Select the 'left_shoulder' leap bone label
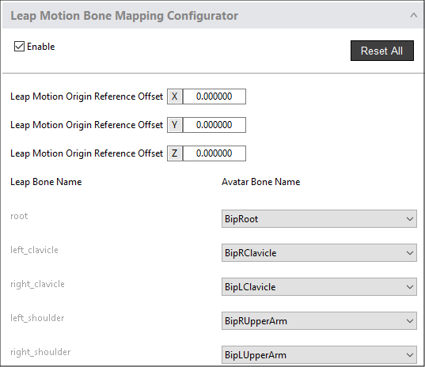Viewport: 425px width, 367px height. click(x=37, y=318)
